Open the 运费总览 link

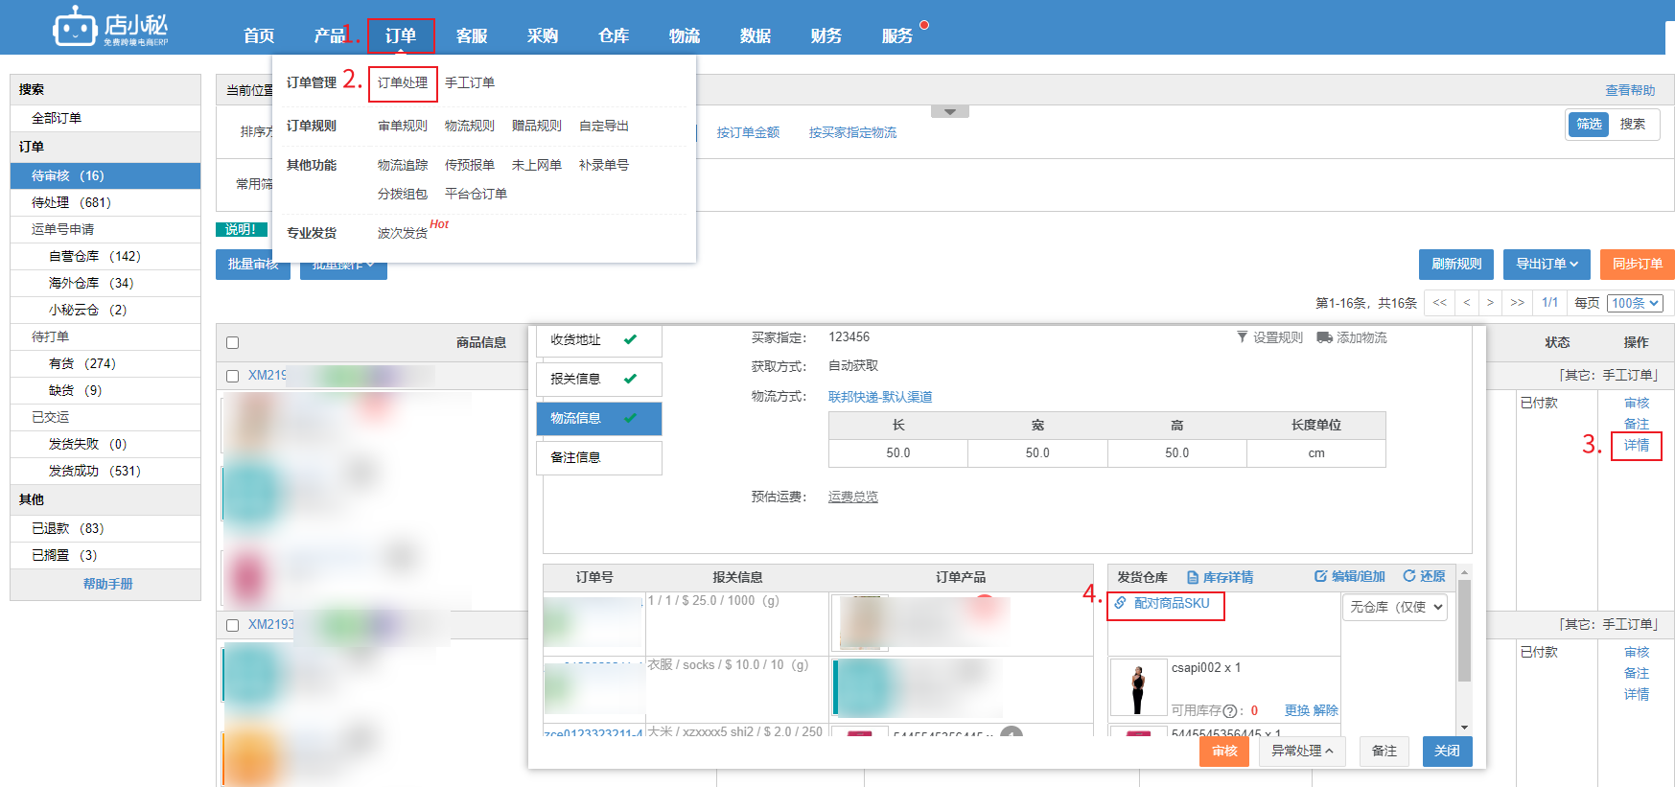pyautogui.click(x=853, y=497)
